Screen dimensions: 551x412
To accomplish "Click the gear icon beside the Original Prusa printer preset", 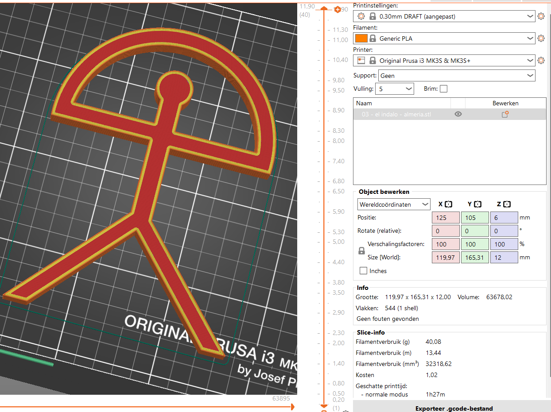I will click(541, 61).
